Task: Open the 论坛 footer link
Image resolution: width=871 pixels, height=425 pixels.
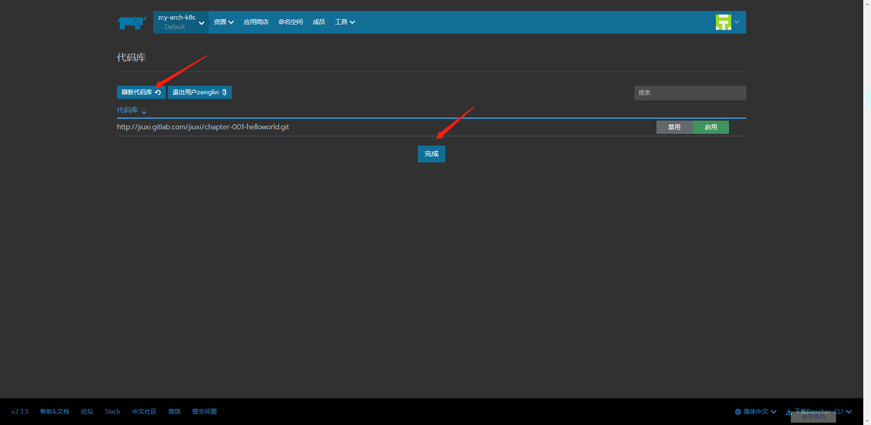Action: pyautogui.click(x=87, y=412)
